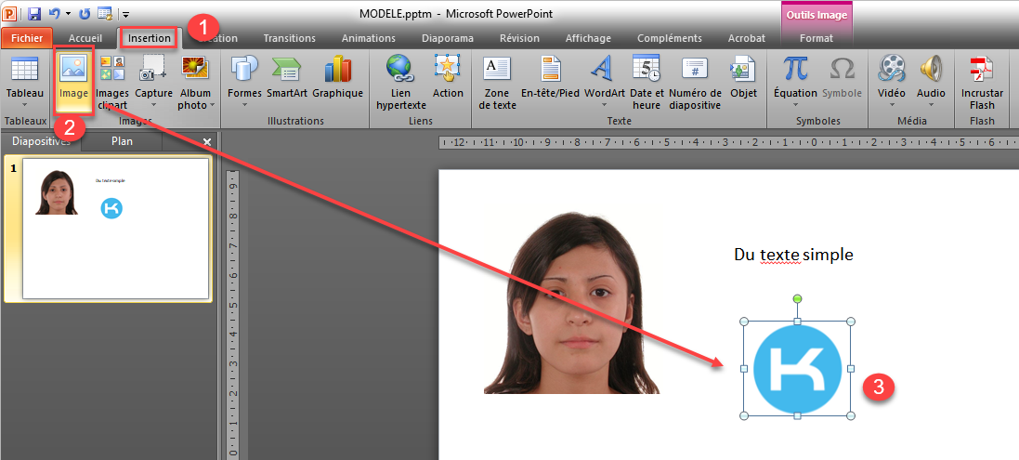Screen dimensions: 1019x460
Task: Switch to the Affichage tab
Action: 589,38
